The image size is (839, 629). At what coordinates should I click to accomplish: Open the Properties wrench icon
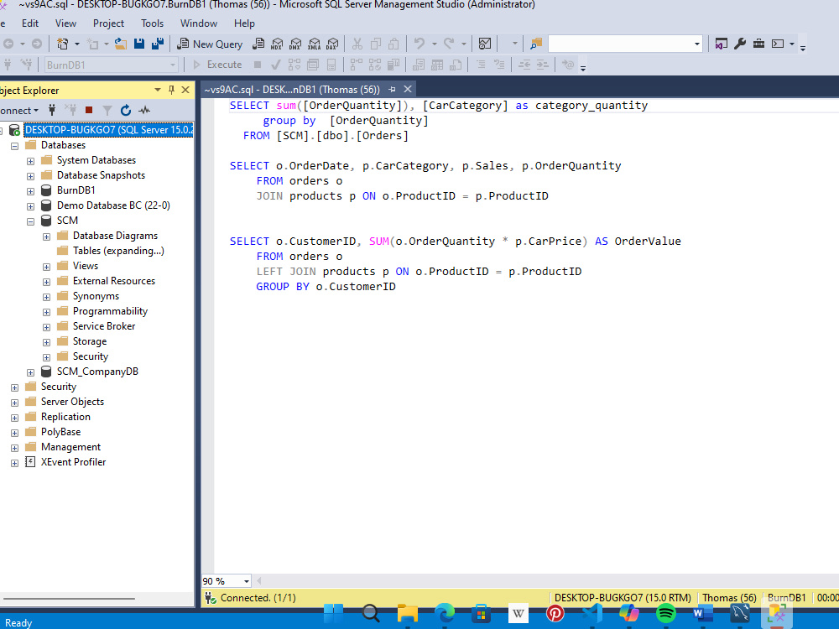click(x=740, y=44)
